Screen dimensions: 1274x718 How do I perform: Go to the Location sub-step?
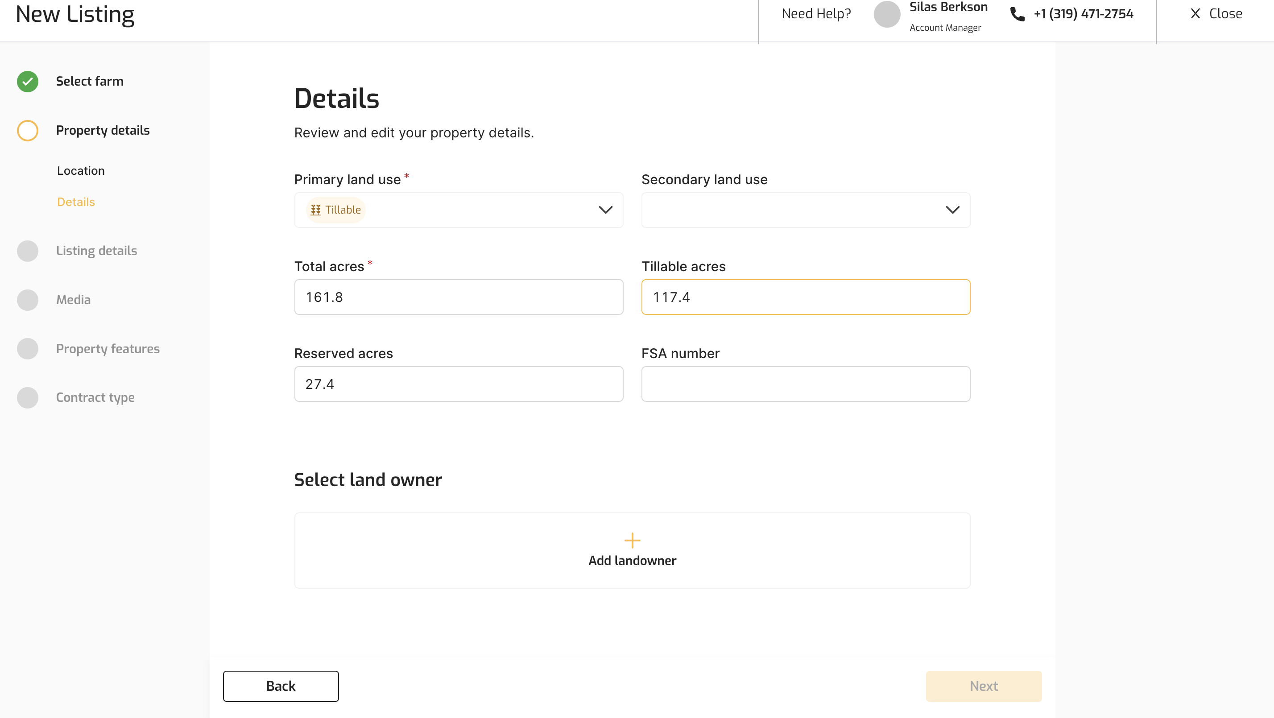pos(81,171)
